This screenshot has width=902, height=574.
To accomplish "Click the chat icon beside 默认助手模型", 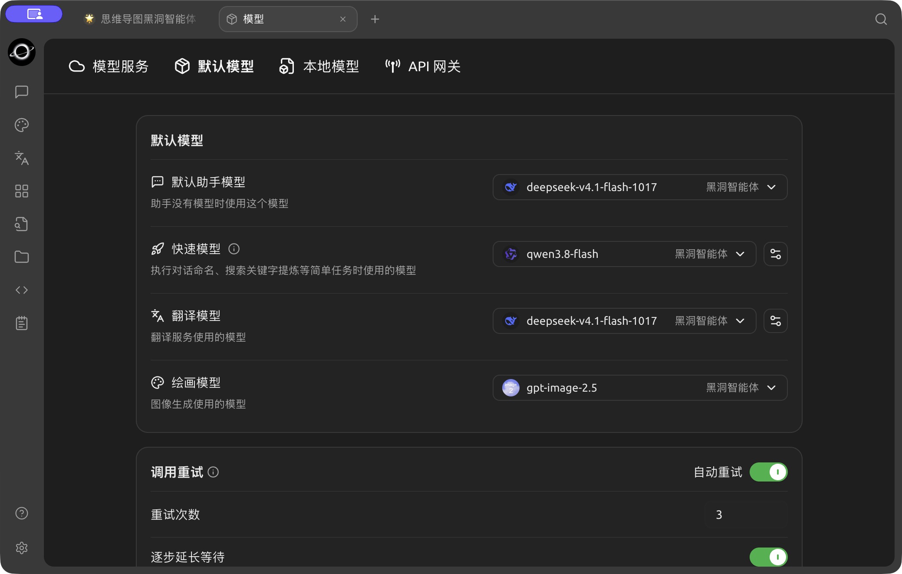I will pos(158,182).
